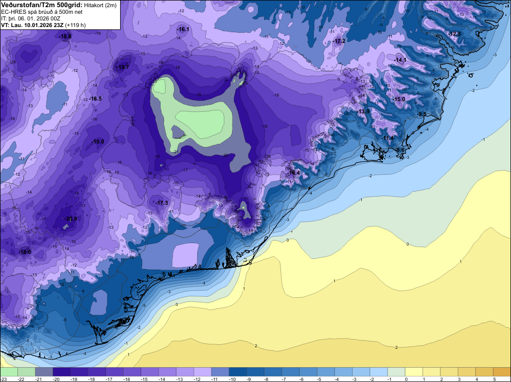Click the bold spot value -19.7

point(123,67)
